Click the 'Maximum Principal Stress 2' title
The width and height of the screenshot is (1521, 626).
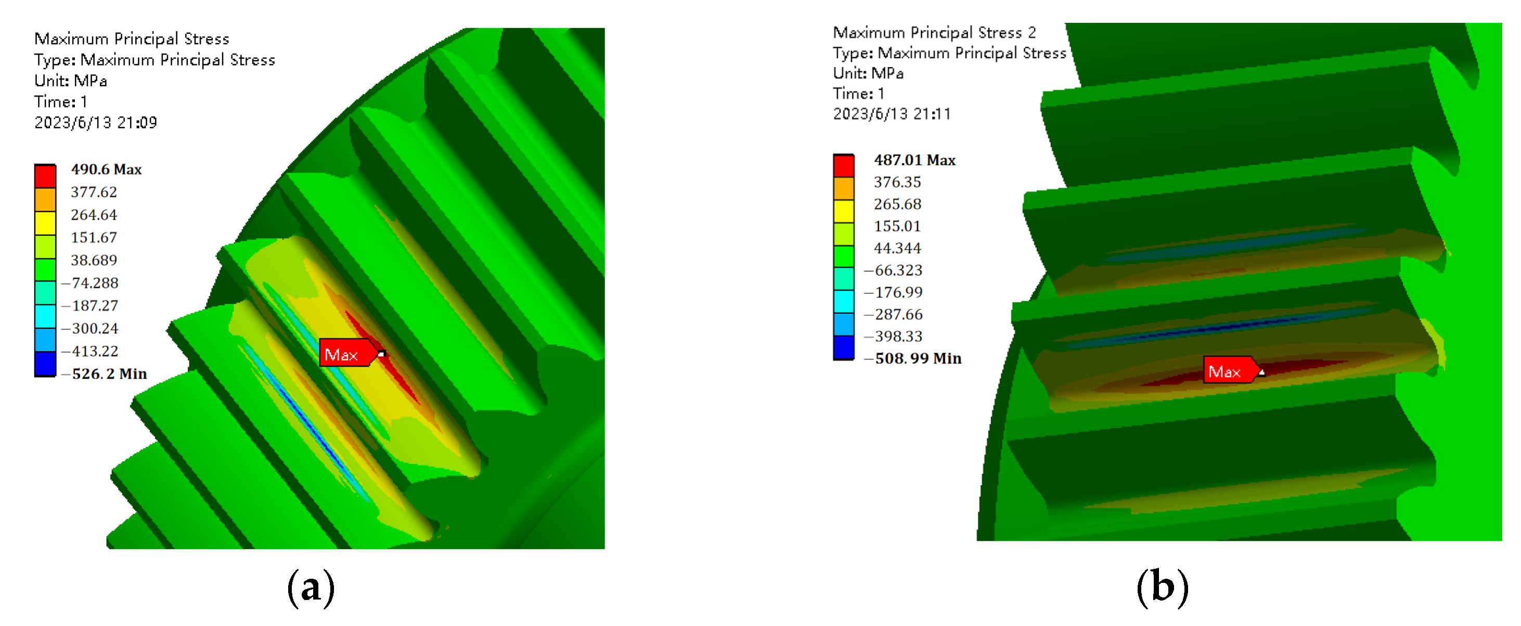(934, 32)
